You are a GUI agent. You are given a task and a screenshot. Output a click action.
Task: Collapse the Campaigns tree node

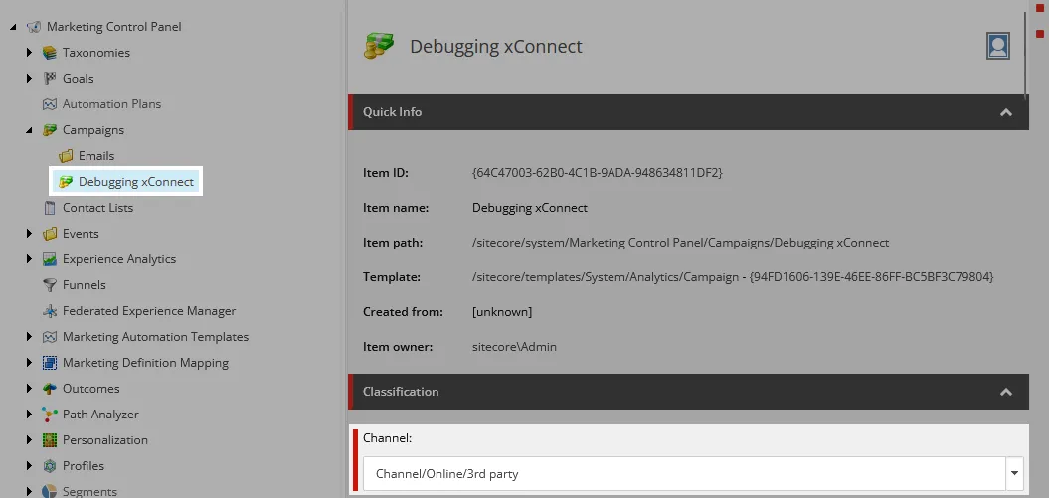tap(29, 130)
